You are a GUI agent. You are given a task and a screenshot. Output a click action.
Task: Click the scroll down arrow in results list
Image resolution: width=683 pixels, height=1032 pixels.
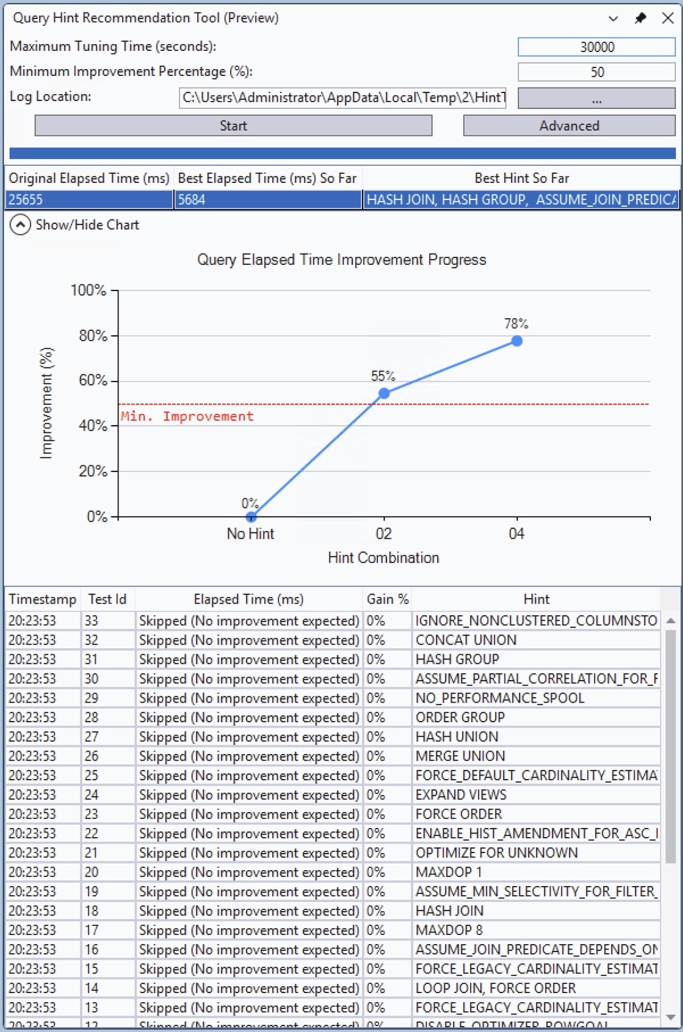pos(670,1017)
